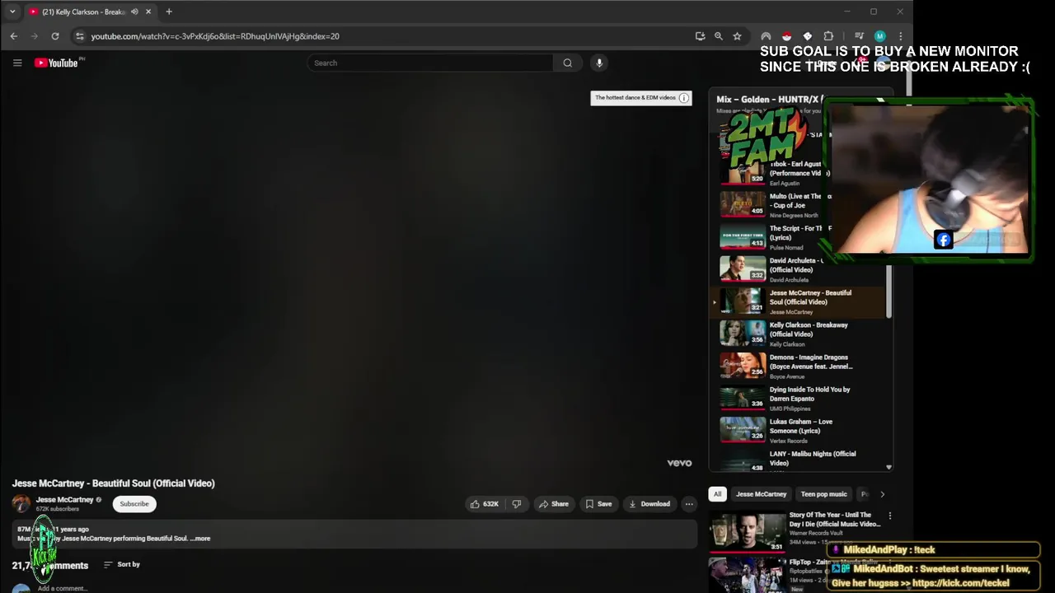Image resolution: width=1055 pixels, height=593 pixels.
Task: Select Kelly Clarkson - Breakaway in playlist
Action: 797,334
